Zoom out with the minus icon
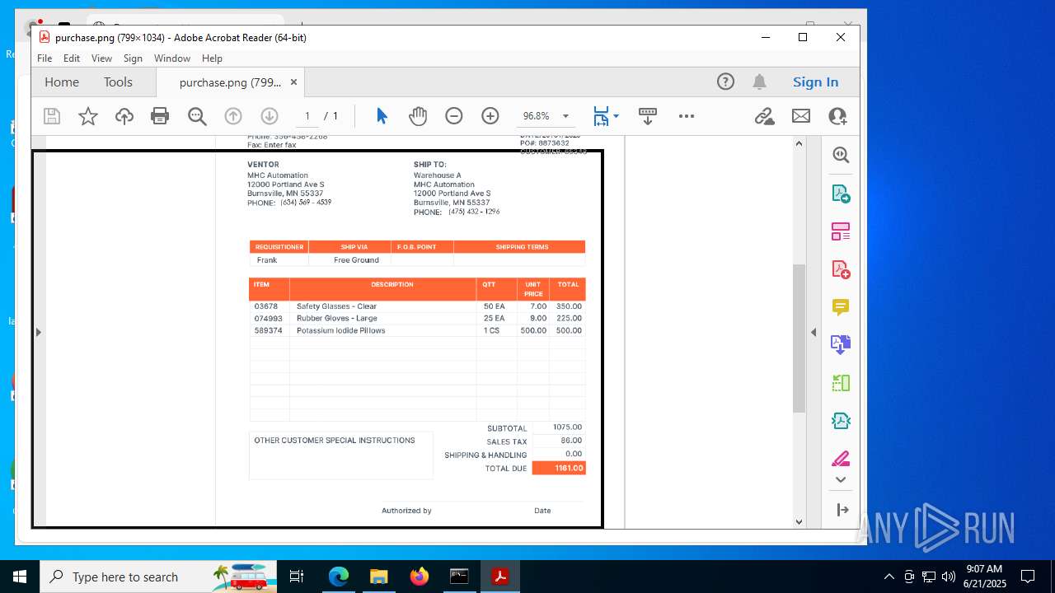This screenshot has width=1055, height=593. pyautogui.click(x=454, y=116)
